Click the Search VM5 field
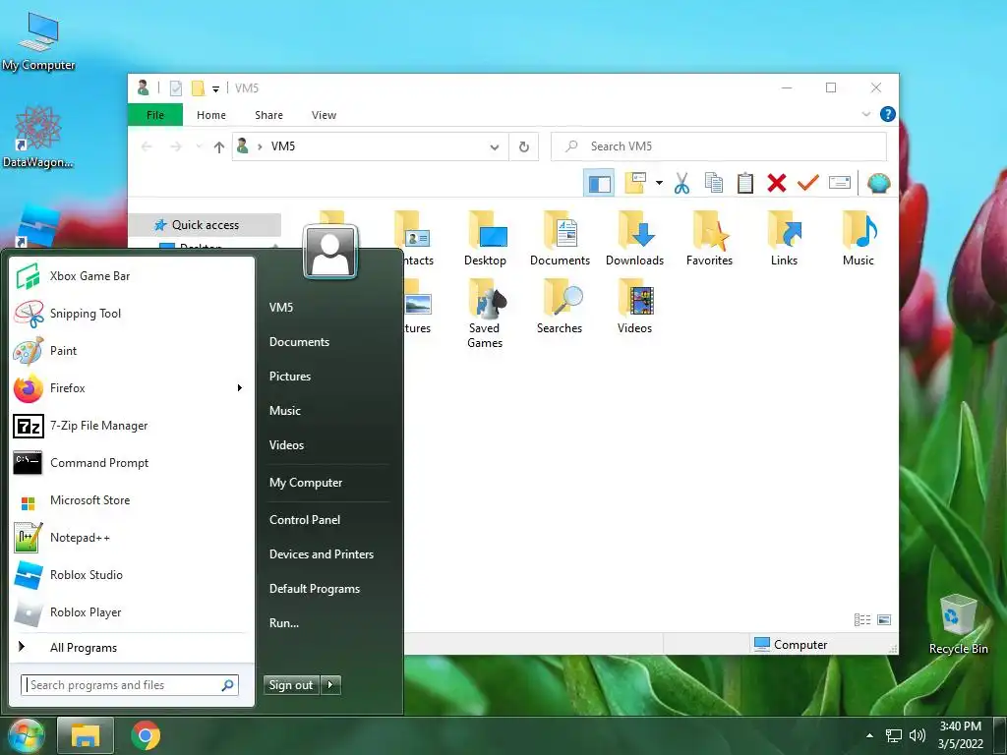 719,146
